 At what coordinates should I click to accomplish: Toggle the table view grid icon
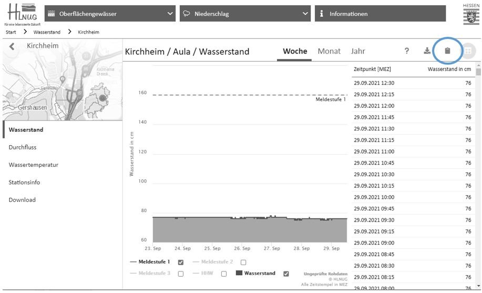[467, 51]
